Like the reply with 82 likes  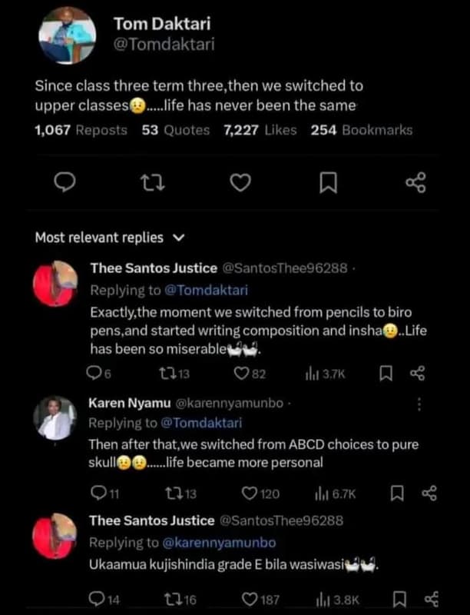click(242, 373)
